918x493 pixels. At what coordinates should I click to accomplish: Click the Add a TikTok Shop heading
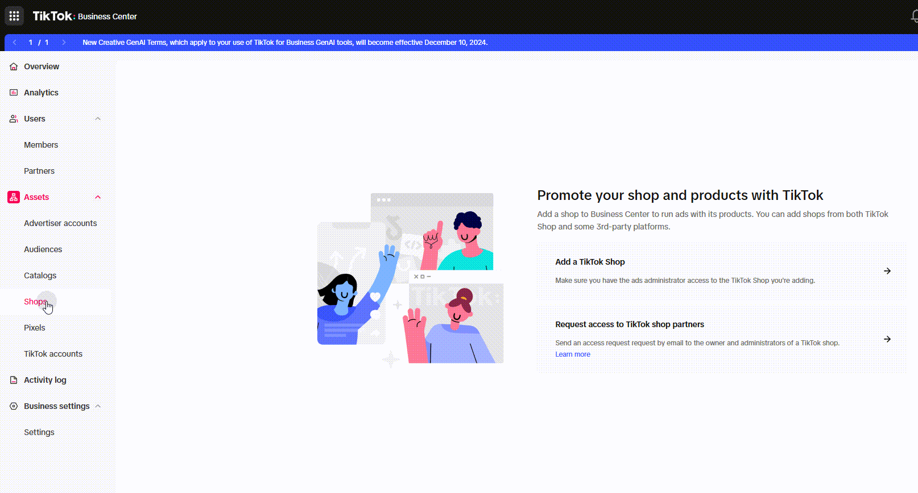coord(590,262)
